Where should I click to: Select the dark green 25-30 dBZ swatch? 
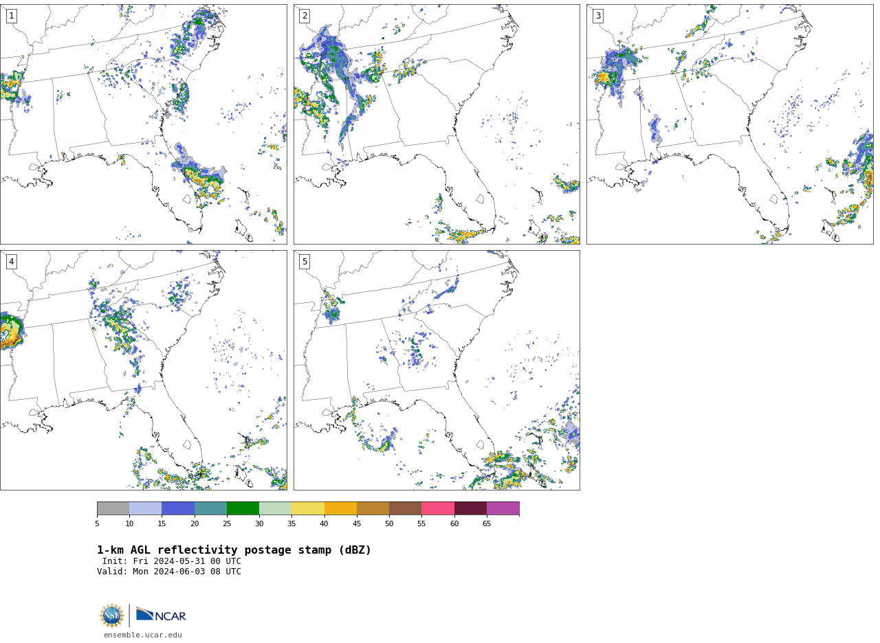click(243, 508)
